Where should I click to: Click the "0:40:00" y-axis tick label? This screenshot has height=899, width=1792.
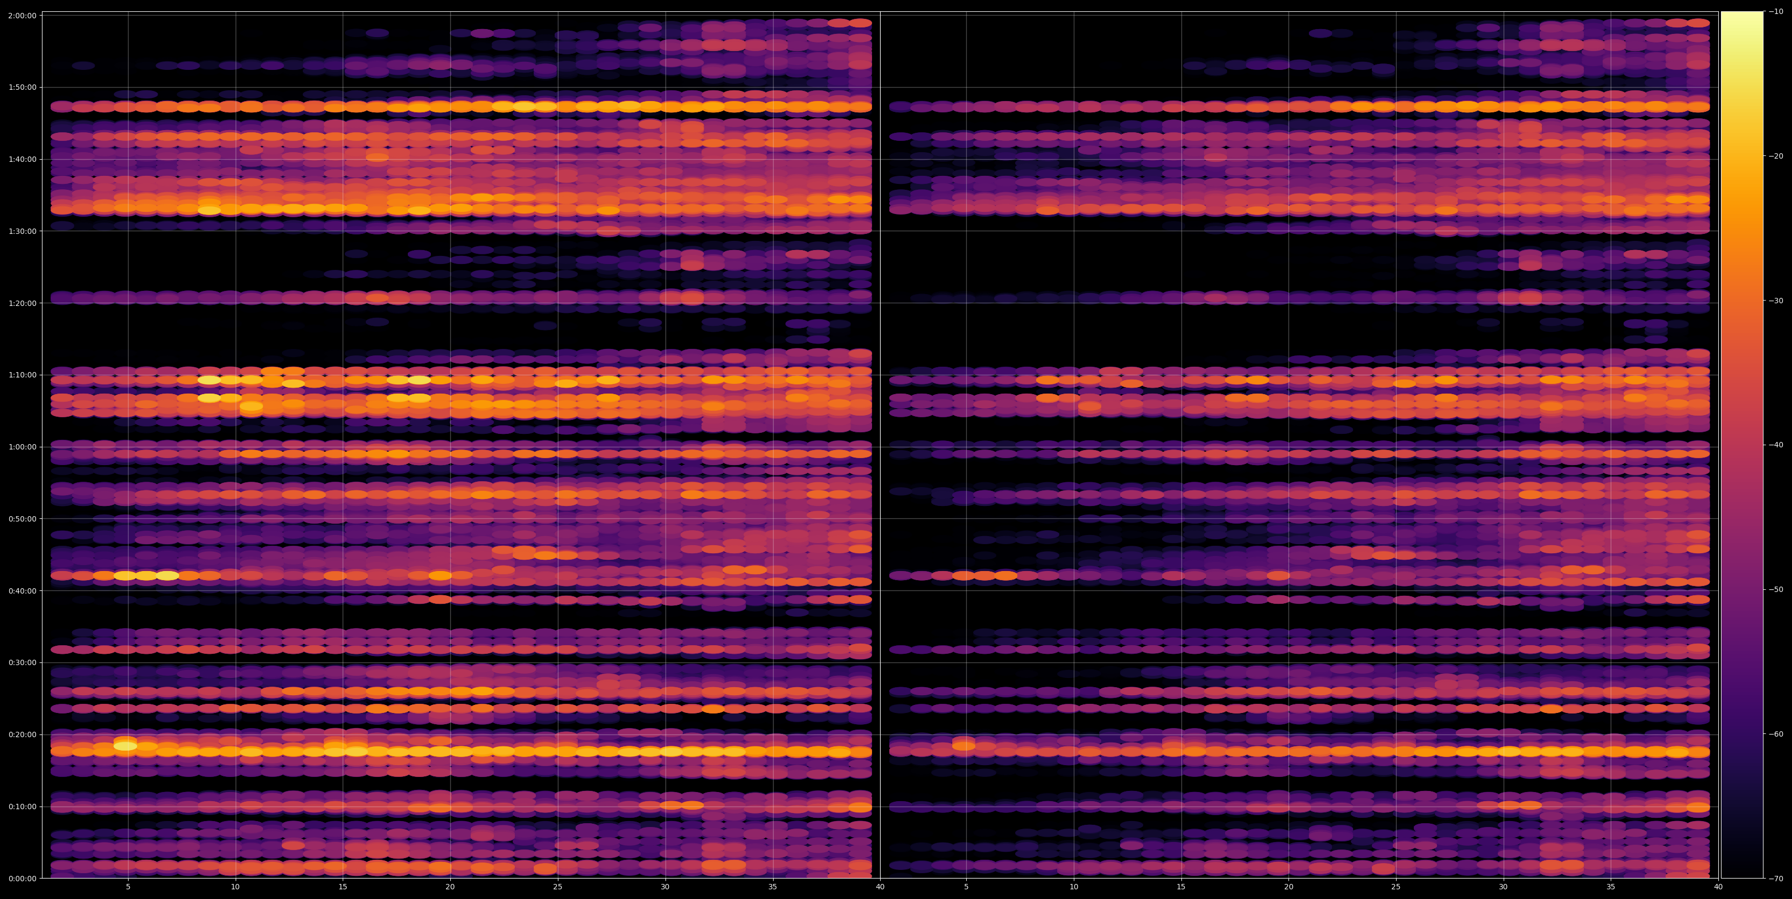point(22,591)
